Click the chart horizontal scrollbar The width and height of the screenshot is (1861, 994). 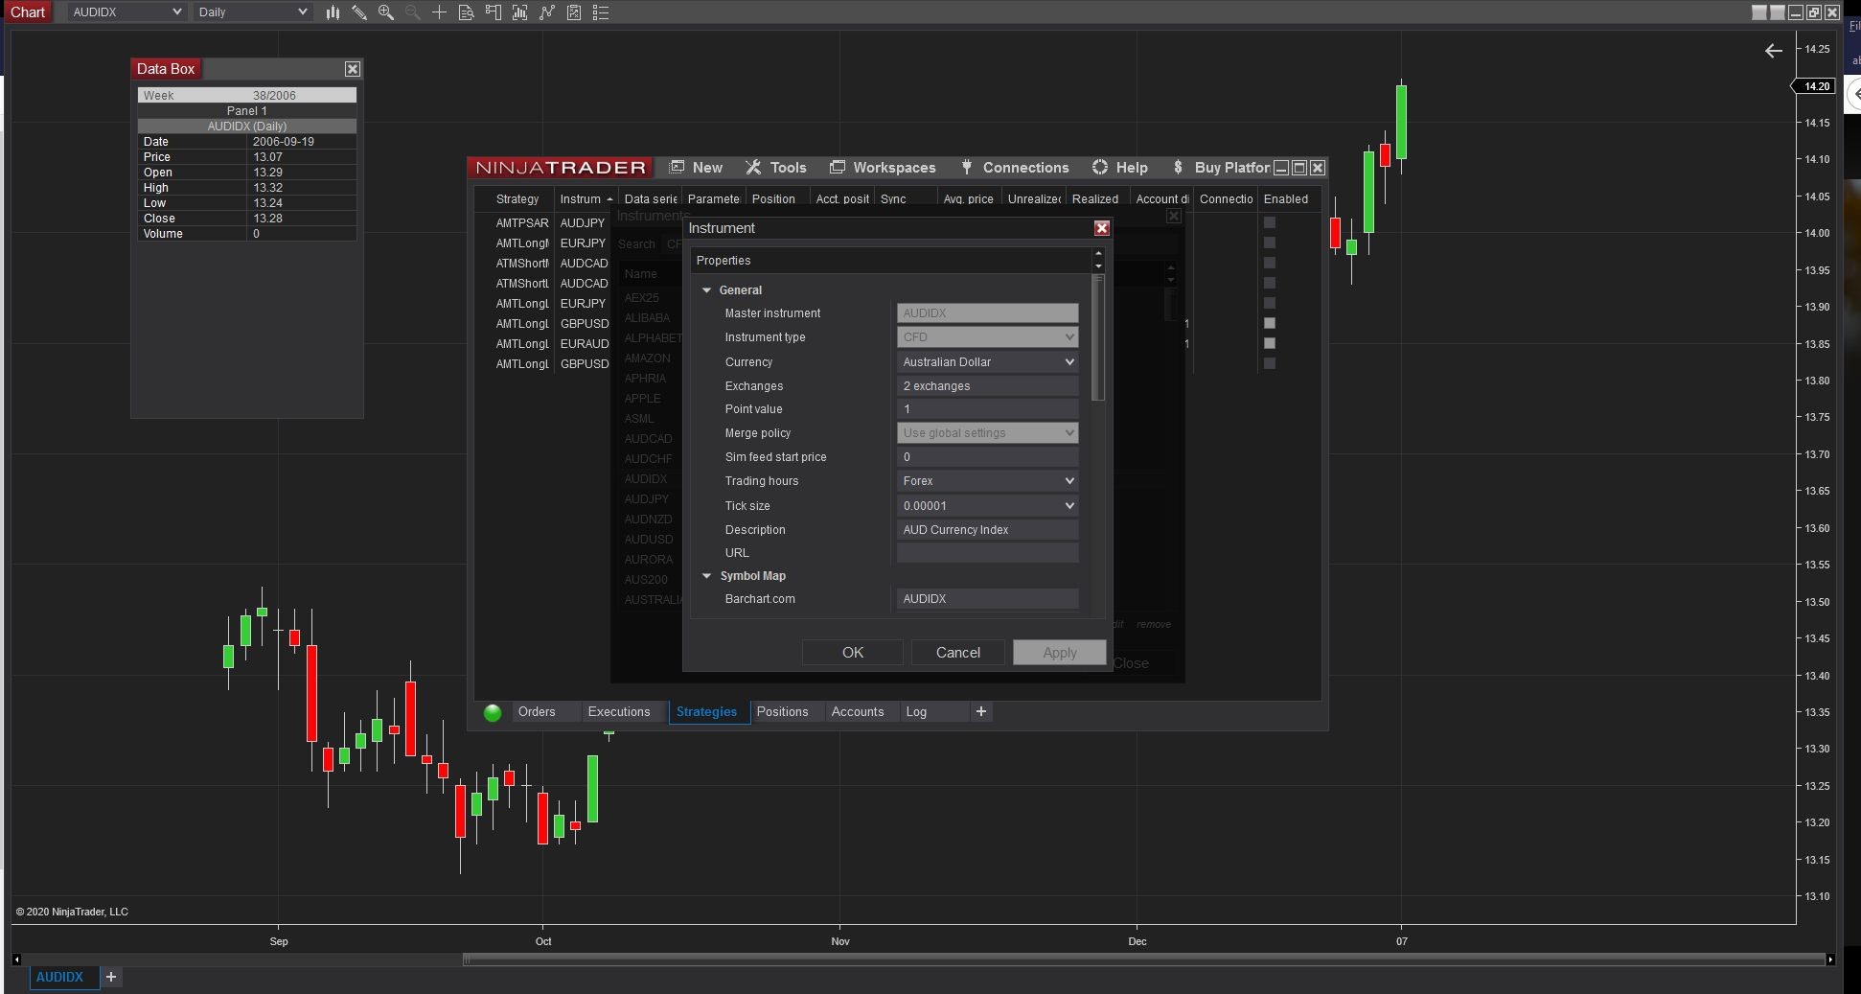tap(1144, 959)
